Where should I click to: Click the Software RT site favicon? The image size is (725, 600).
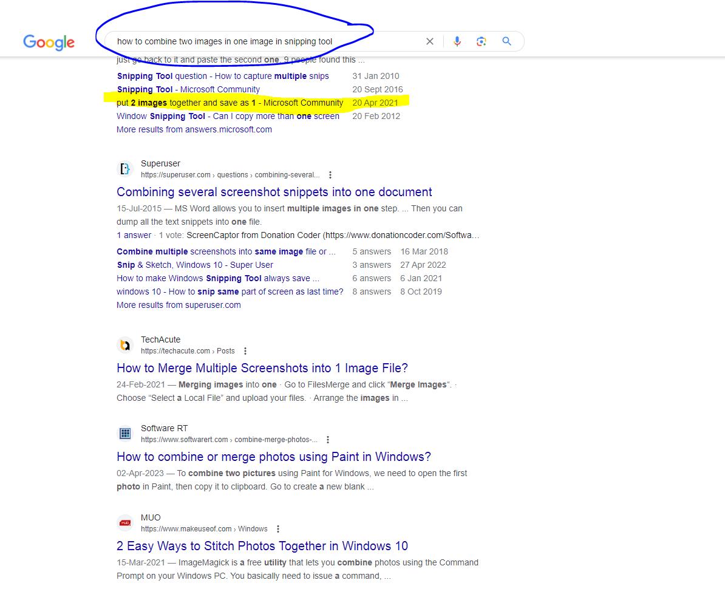point(125,434)
